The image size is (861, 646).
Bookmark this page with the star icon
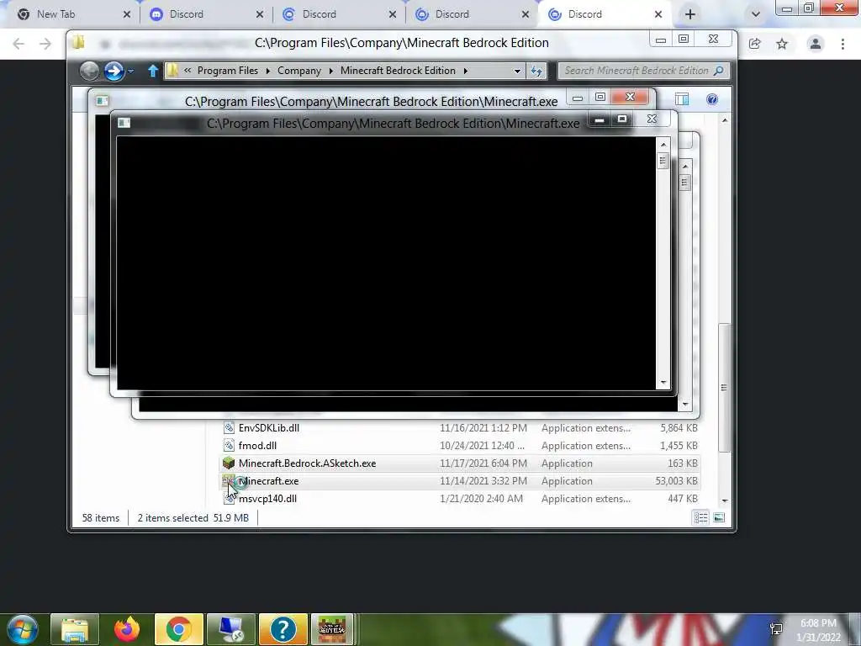(782, 44)
